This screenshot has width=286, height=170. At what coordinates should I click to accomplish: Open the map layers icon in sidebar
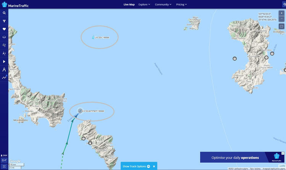[x=4, y=37]
